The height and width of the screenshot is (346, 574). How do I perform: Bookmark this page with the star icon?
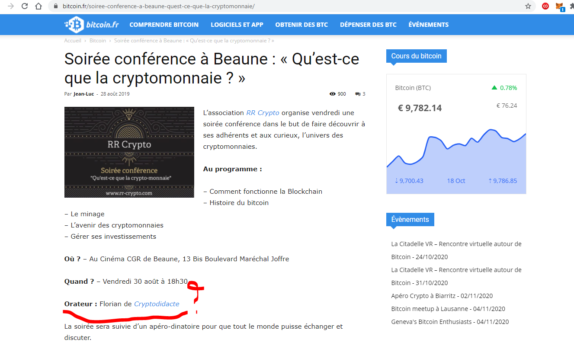tap(528, 6)
